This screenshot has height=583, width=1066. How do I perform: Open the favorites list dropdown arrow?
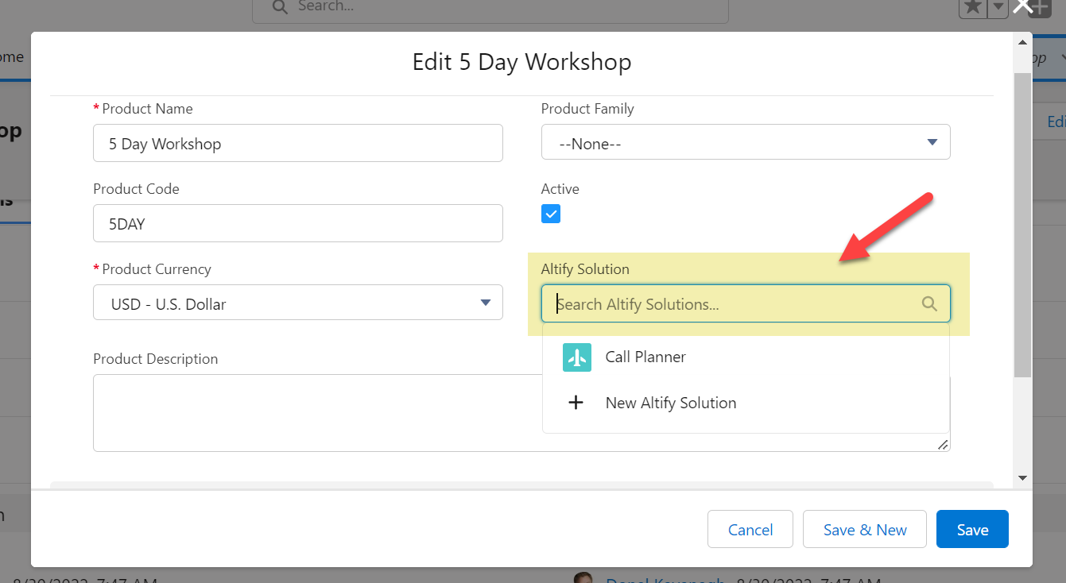point(998,8)
